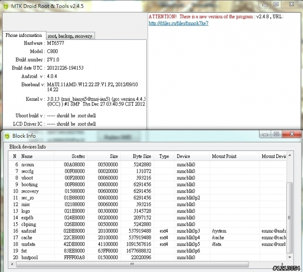303x272 pixels.
Task: Click the C800 model value
Action: (x=53, y=52)
